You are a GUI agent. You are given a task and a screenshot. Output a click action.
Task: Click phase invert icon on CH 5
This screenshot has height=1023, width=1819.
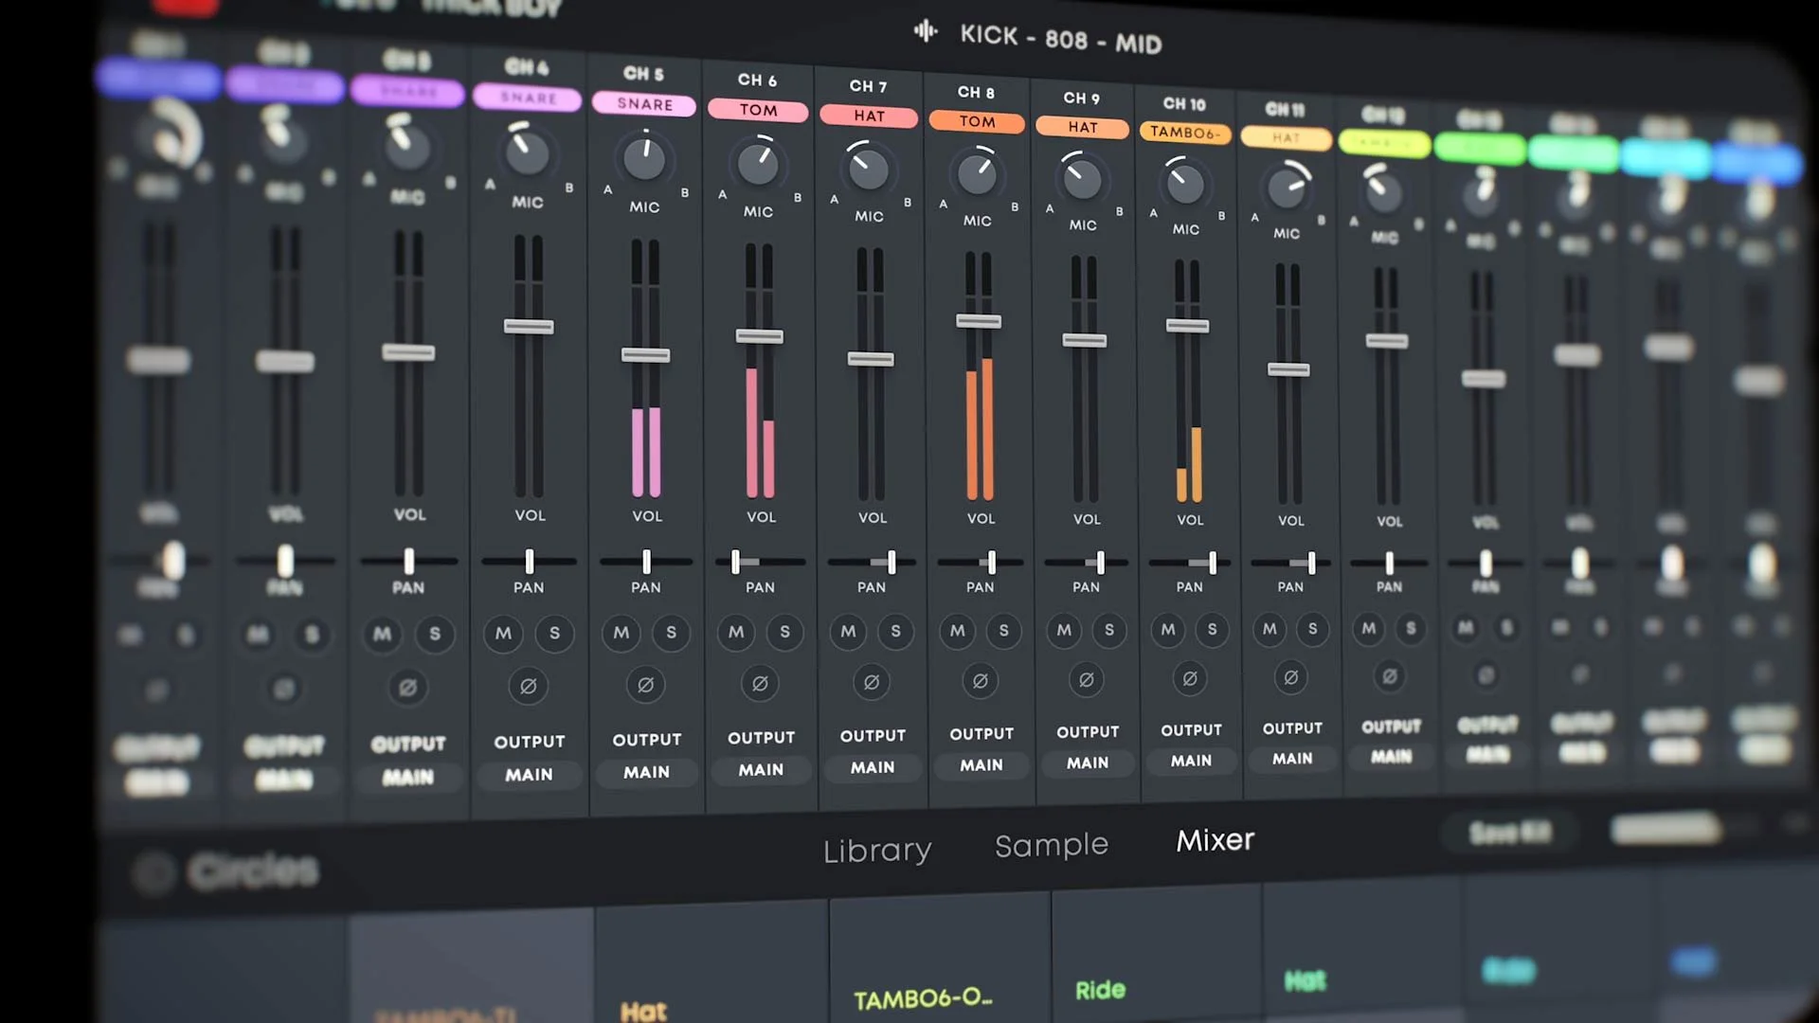[645, 685]
